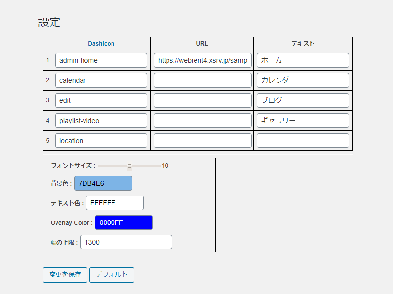Click the フォントサイズ label
The width and height of the screenshot is (393, 294).
point(73,166)
